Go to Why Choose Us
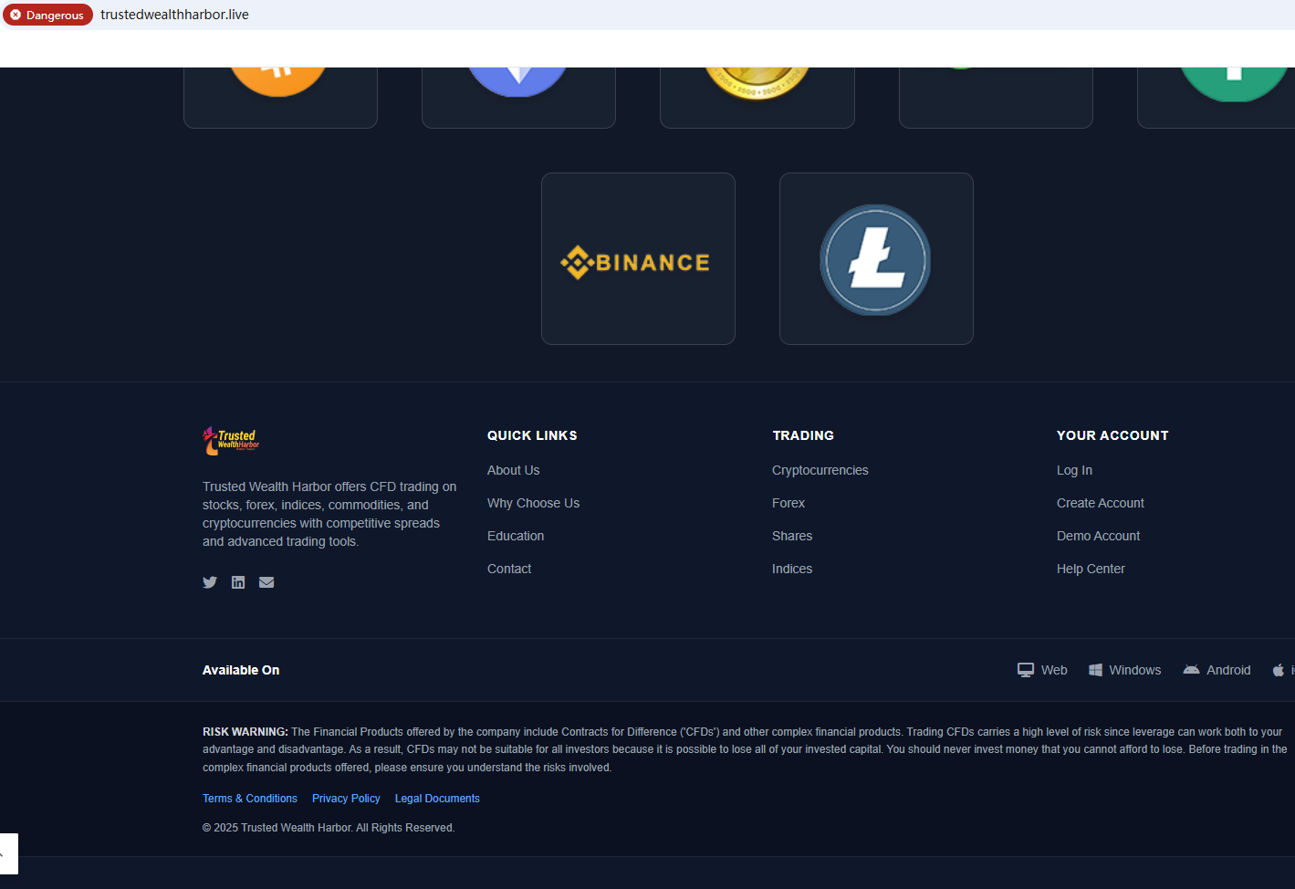Screen dimensions: 1295x889 533,503
